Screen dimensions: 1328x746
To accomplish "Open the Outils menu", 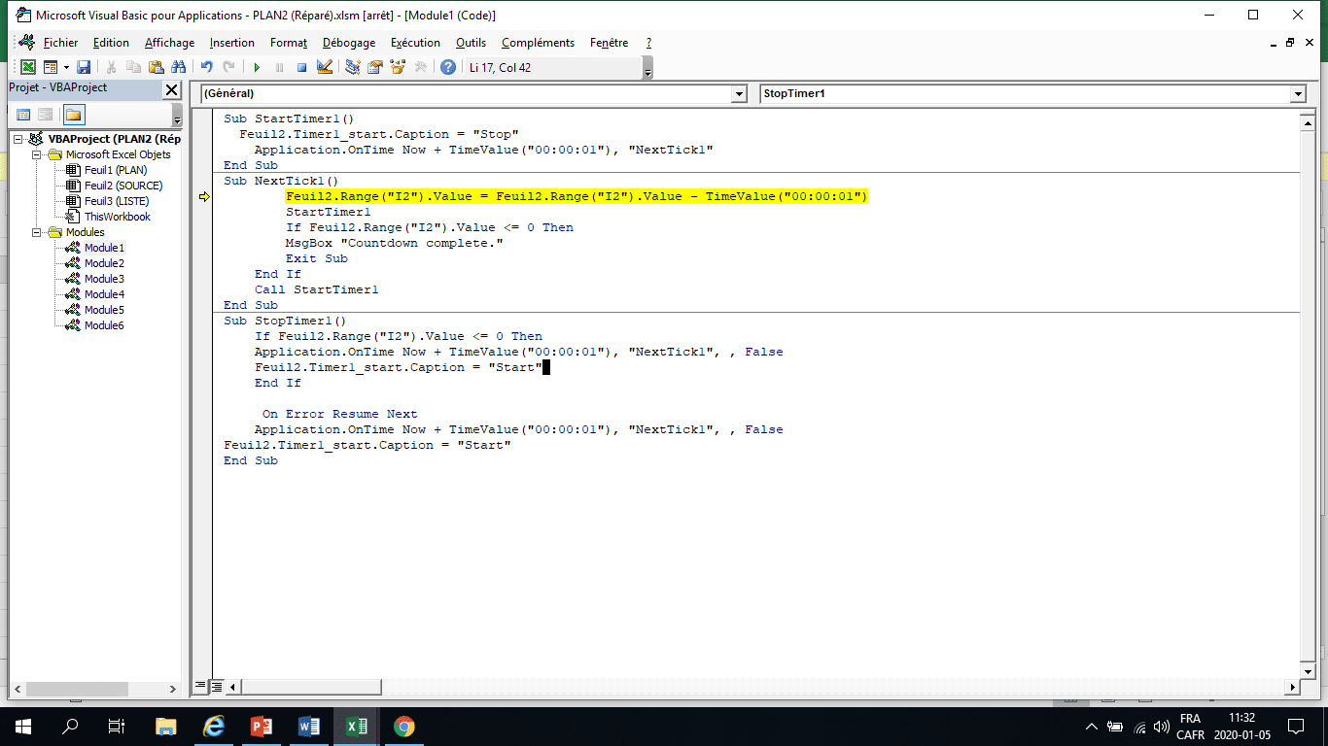I will (471, 43).
